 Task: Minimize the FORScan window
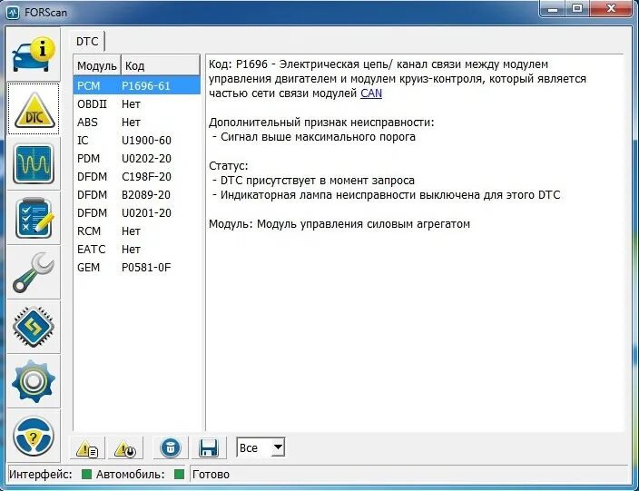[553, 8]
